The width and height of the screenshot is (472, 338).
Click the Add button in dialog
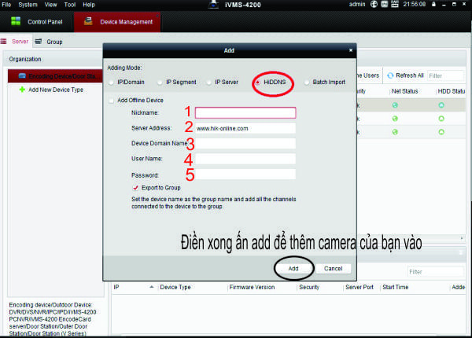click(293, 268)
